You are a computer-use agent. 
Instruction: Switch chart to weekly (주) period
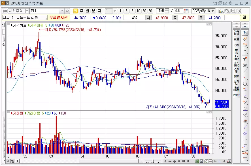(82, 11)
